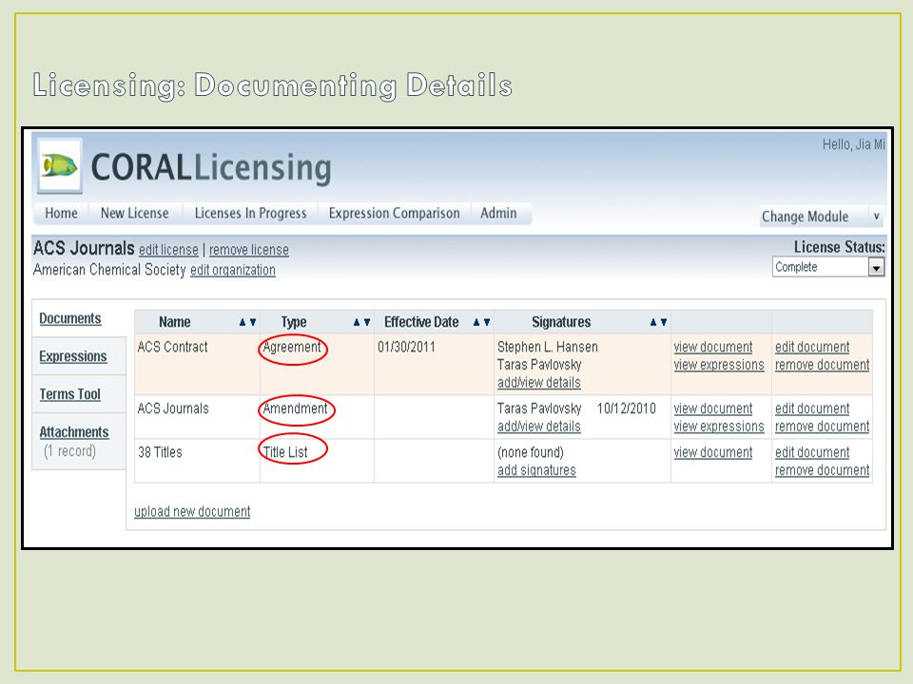Screen dimensions: 913x684
Task: Click the edit license link
Action: click(168, 250)
